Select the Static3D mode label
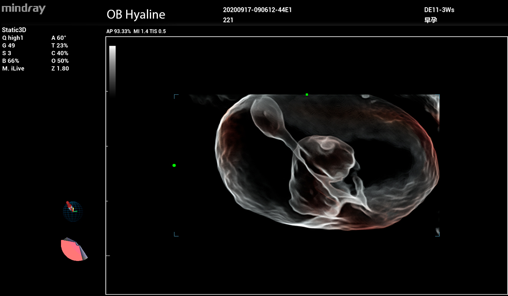This screenshot has width=508, height=296. pos(14,30)
